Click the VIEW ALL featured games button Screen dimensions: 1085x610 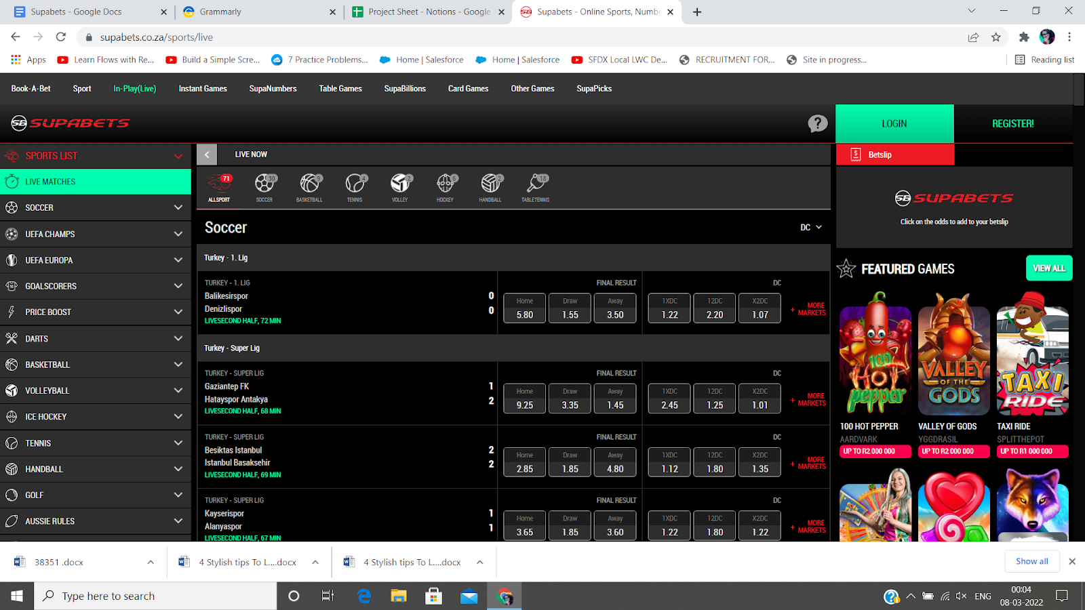(1048, 268)
